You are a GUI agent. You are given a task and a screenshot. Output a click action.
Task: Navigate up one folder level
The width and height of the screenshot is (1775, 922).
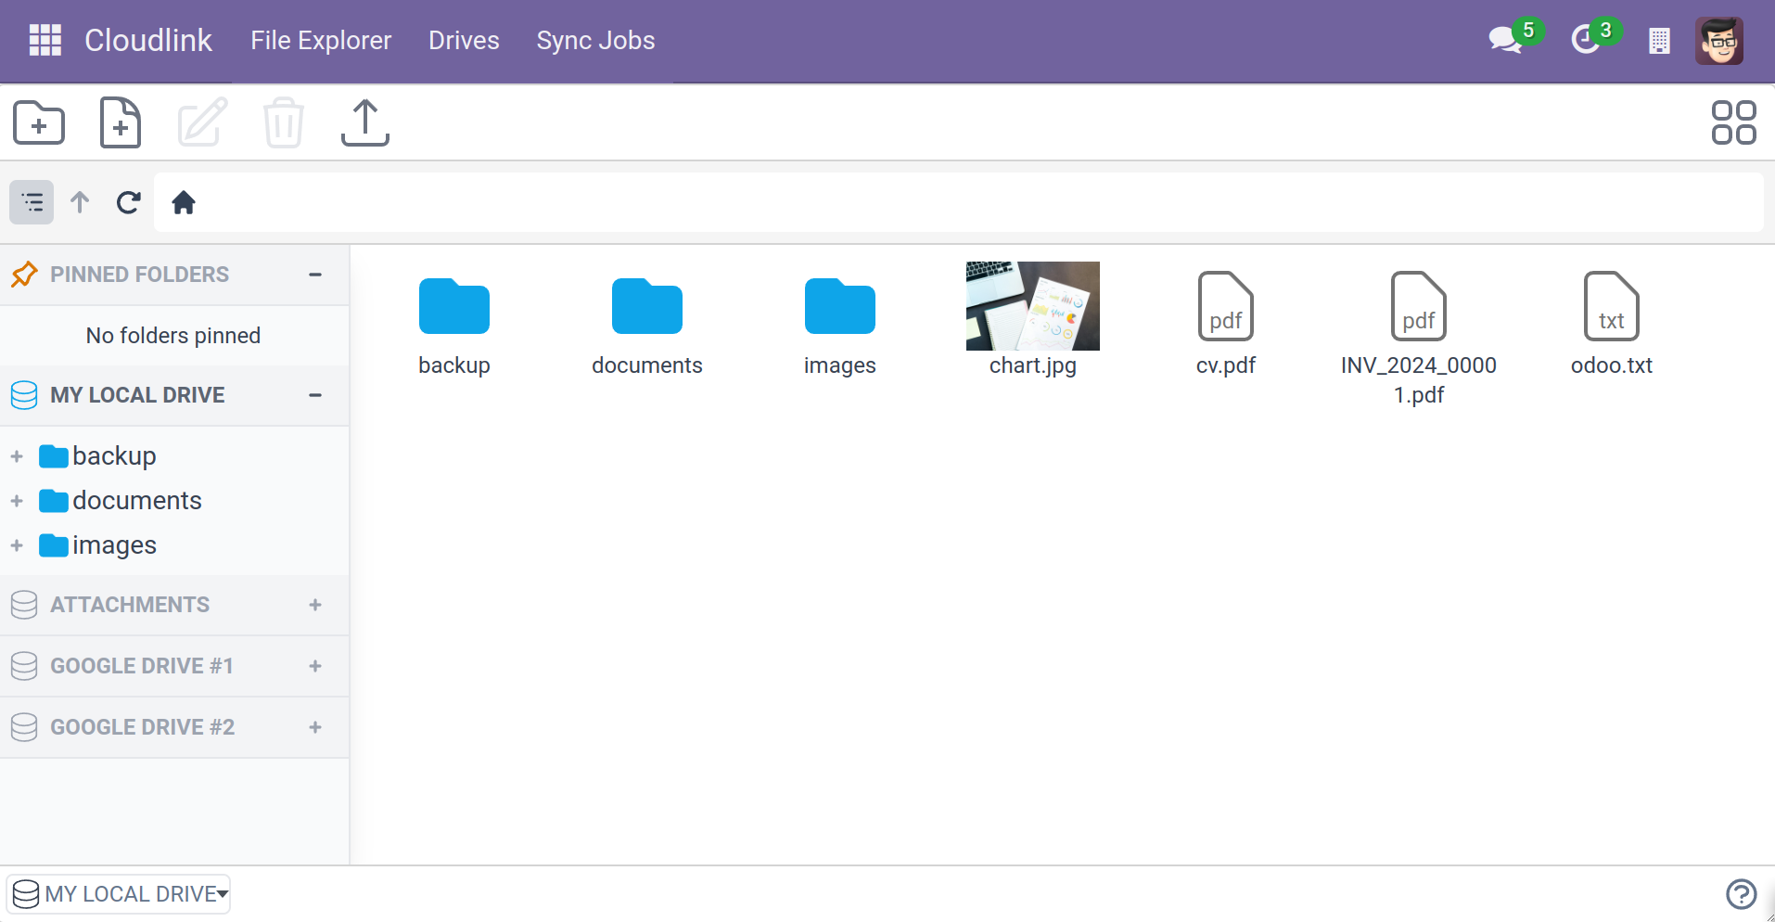[x=80, y=202]
